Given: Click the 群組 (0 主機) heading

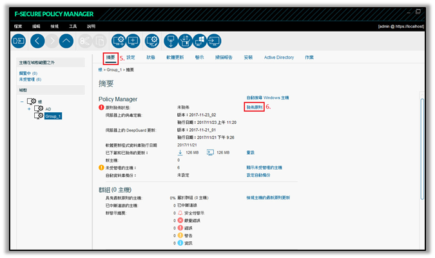Looking at the screenshot, I should click(x=115, y=190).
